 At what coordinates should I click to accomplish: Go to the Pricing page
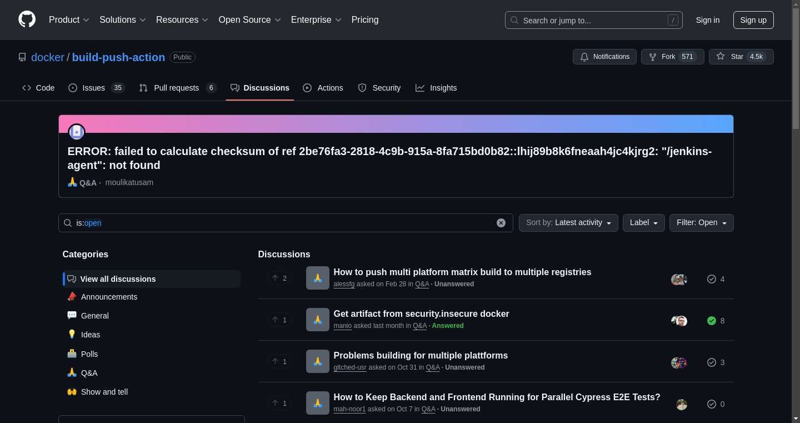[365, 20]
